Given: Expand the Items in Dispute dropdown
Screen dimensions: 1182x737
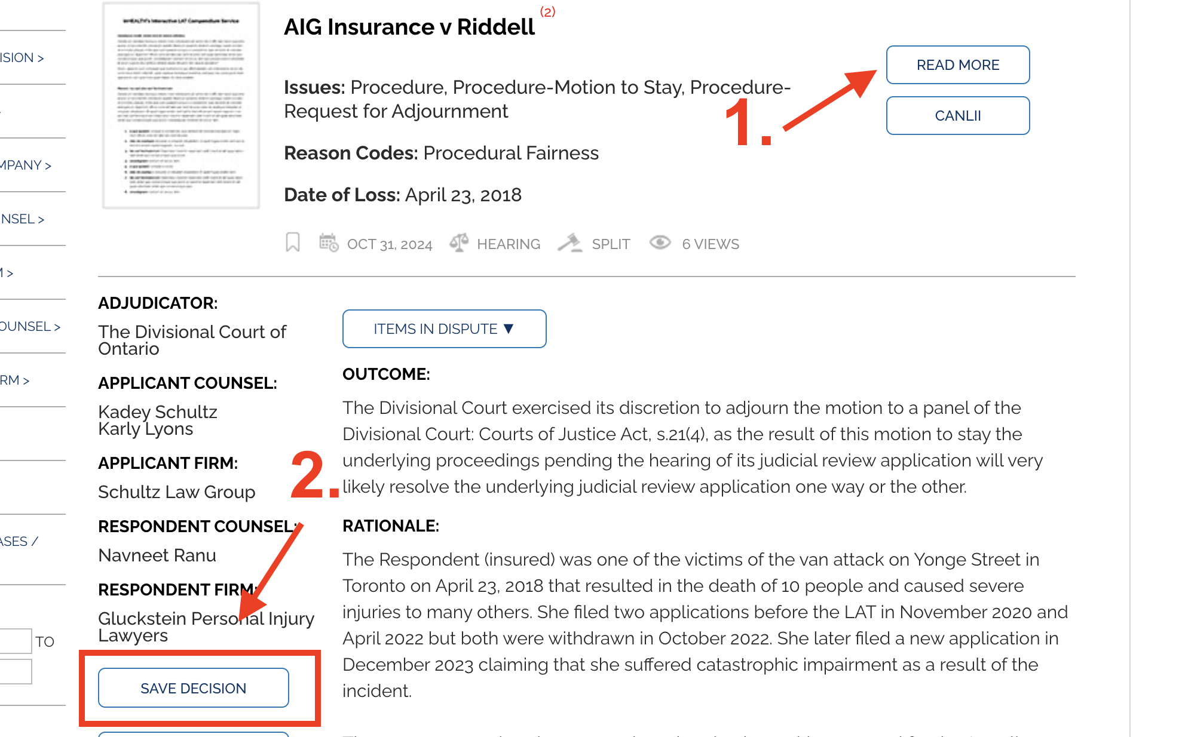Looking at the screenshot, I should click(x=444, y=328).
